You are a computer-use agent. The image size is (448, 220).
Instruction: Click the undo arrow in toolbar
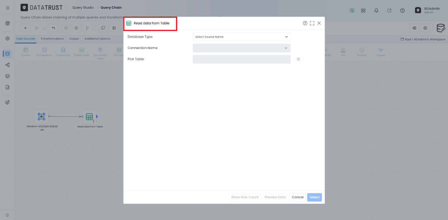(54, 28)
